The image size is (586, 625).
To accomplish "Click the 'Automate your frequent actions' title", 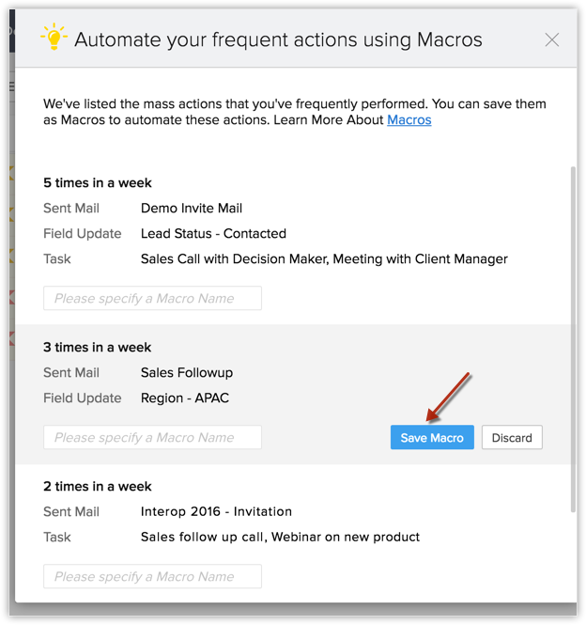I will pyautogui.click(x=278, y=39).
